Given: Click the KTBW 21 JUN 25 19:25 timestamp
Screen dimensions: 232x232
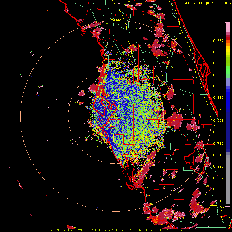Looking at the screenshot, I should tap(162, 230).
